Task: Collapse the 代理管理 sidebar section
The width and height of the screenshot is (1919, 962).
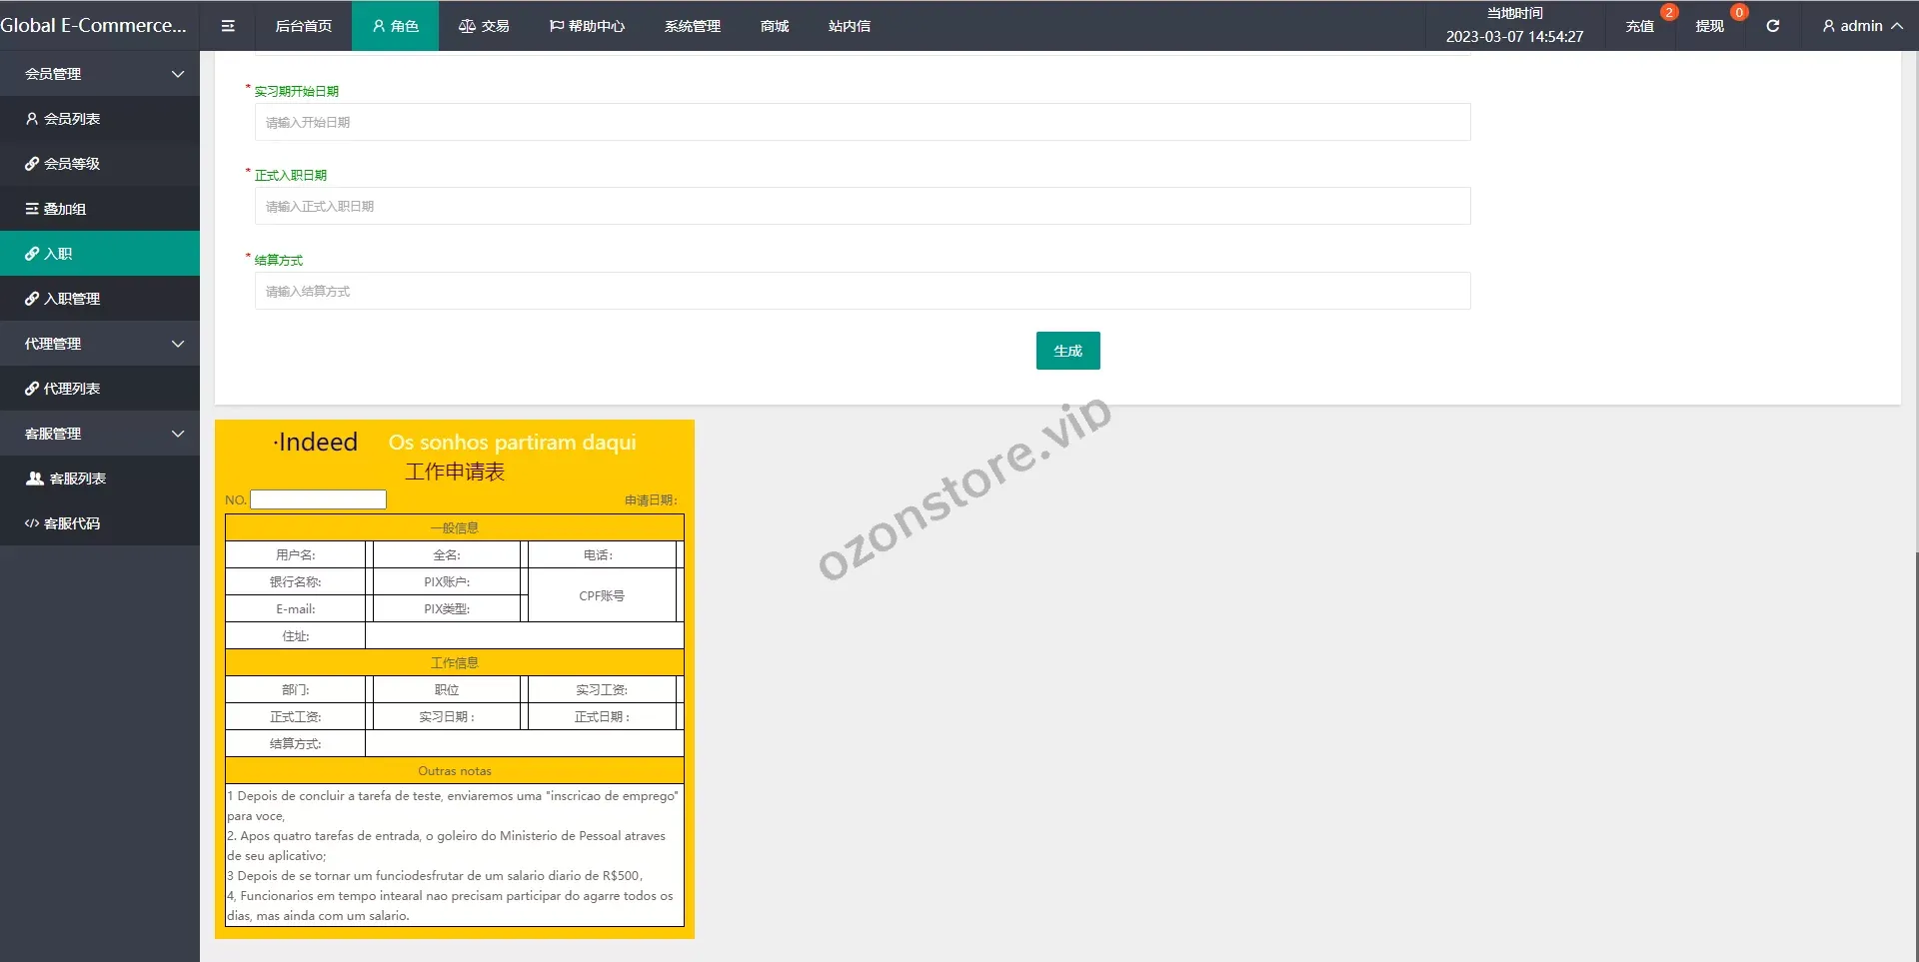Action: [x=100, y=344]
